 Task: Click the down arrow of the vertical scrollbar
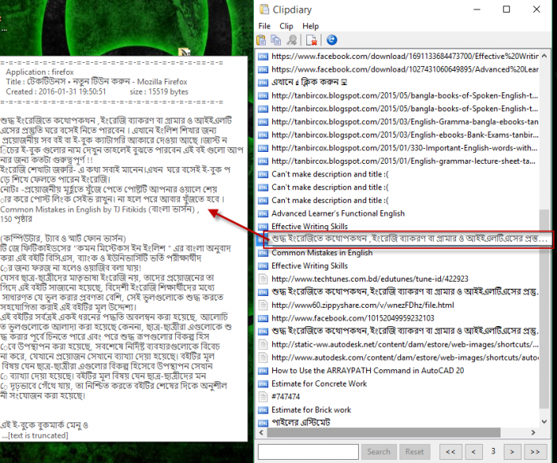click(543, 422)
